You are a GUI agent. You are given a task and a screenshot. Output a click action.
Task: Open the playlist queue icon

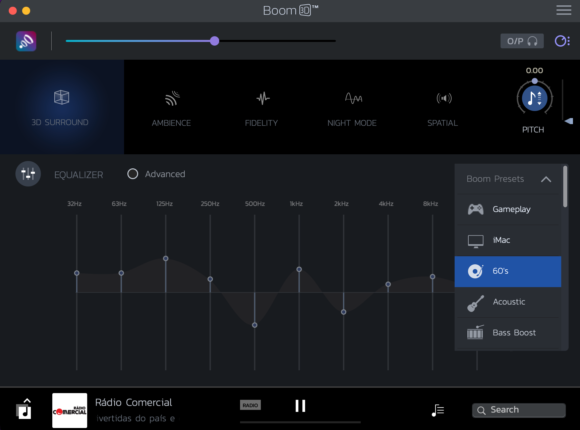point(438,410)
